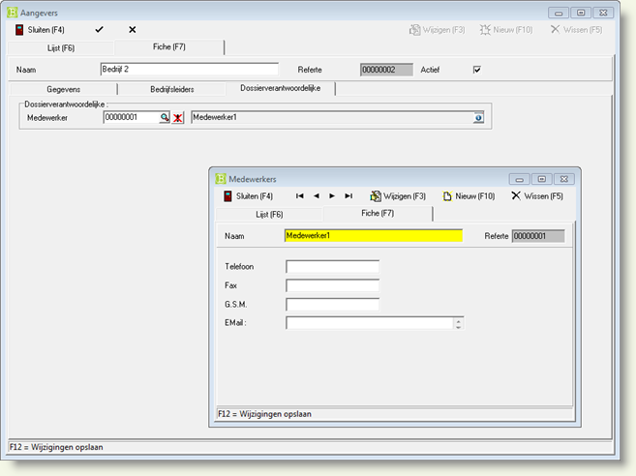Close Aangevers form with Sluiten (F4)
Image resolution: width=636 pixels, height=476 pixels.
(x=40, y=30)
